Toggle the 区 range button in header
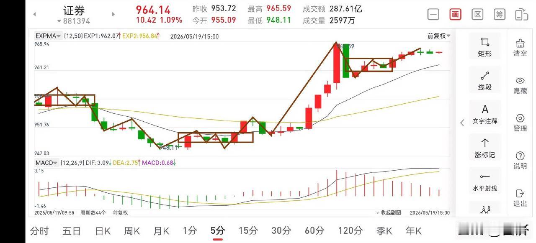The width and height of the screenshot is (536, 243). coord(477,14)
